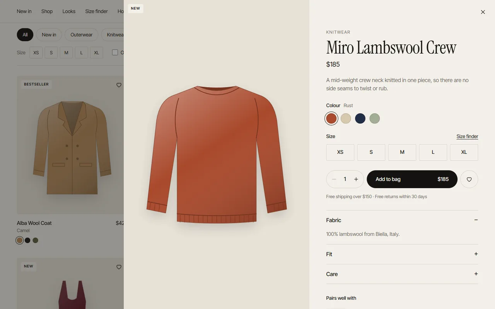Close the product quick-view panel

tap(483, 12)
